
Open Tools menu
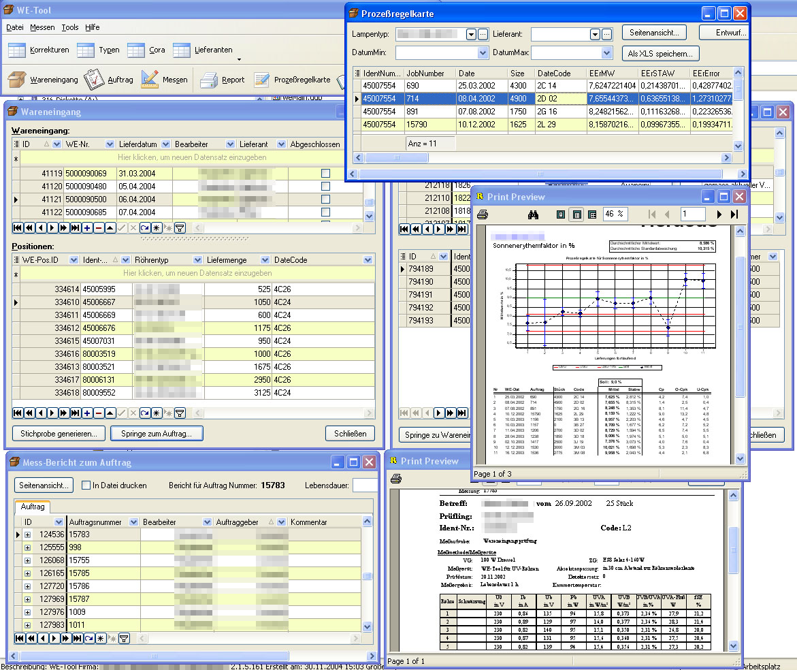(70, 27)
